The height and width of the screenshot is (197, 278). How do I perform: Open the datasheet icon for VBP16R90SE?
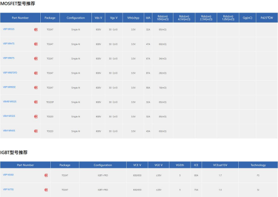pos(36,88)
